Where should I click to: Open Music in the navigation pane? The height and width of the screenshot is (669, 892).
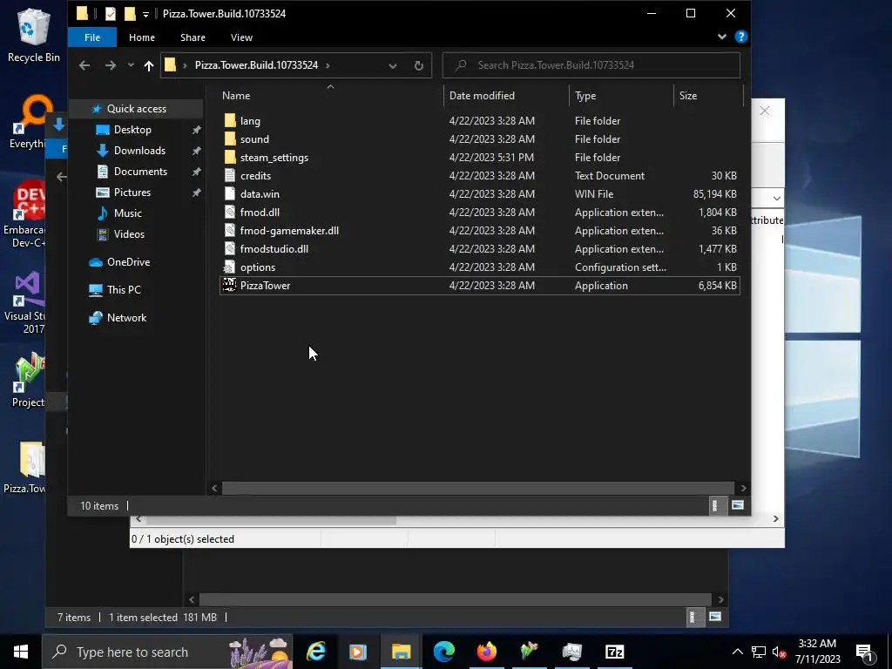(127, 213)
